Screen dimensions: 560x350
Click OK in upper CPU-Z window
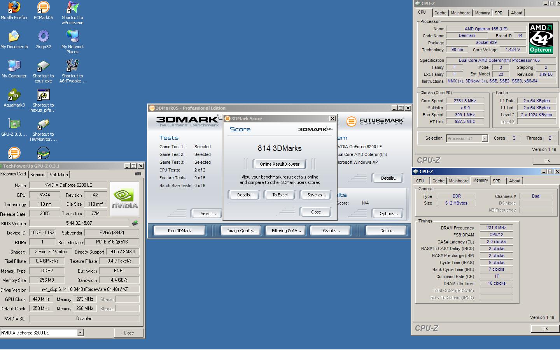[547, 160]
